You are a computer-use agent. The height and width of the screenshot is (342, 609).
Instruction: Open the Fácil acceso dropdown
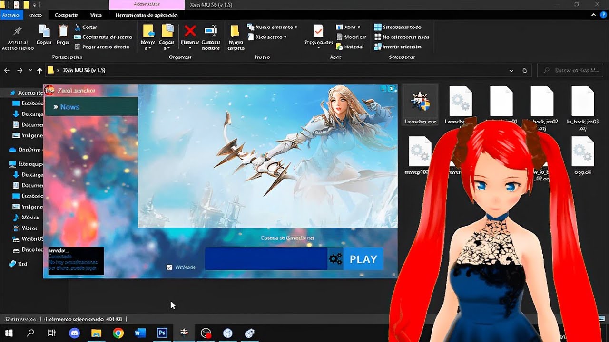[x=267, y=37]
